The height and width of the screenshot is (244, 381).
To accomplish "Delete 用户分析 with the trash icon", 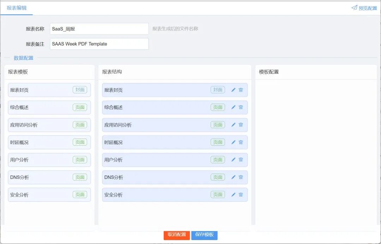I will click(241, 159).
